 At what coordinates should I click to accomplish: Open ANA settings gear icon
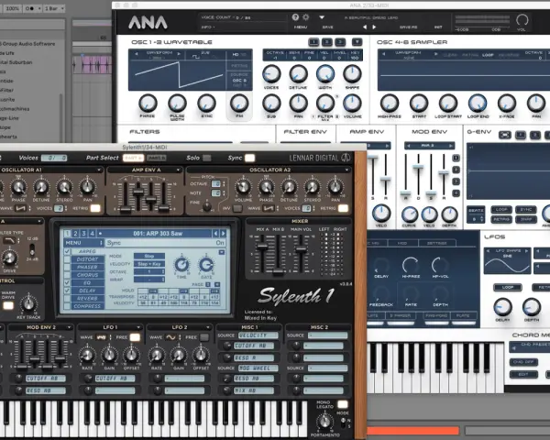(x=306, y=17)
